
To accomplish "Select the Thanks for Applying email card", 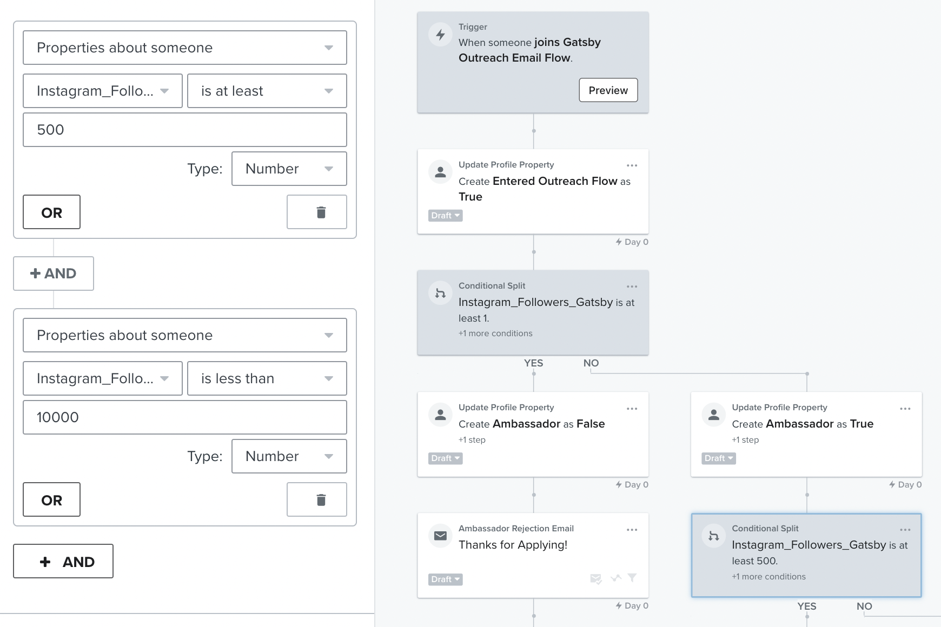I will point(533,556).
